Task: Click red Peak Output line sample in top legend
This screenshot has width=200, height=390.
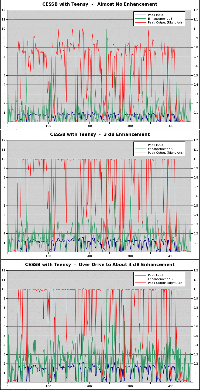Action: 140,23
